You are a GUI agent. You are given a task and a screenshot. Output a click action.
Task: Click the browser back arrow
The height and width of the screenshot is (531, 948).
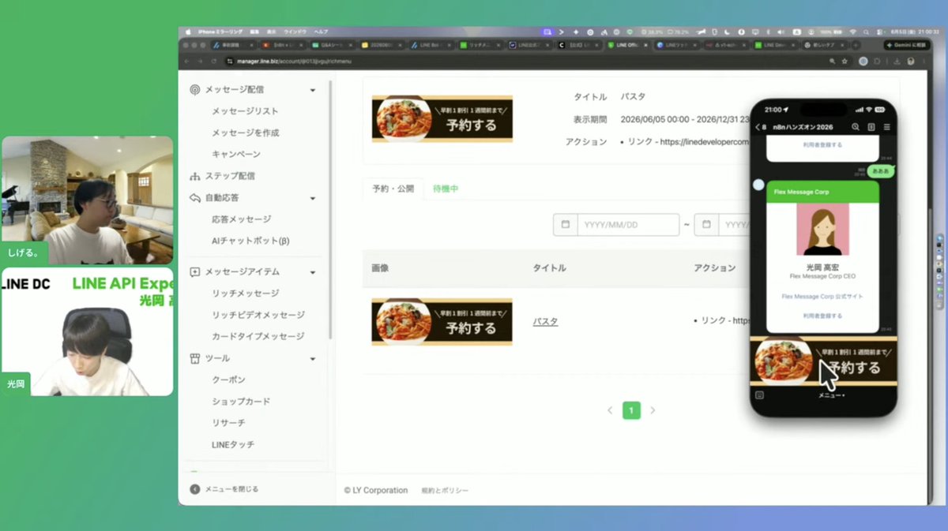[x=187, y=61]
